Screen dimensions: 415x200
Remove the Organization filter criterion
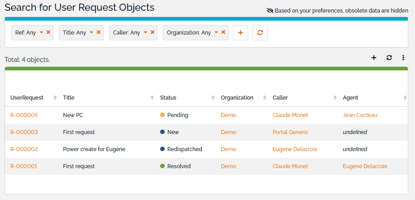pos(223,32)
